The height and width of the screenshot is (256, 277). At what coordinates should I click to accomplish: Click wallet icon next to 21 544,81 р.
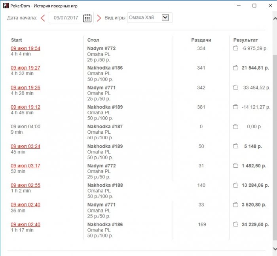point(235,68)
